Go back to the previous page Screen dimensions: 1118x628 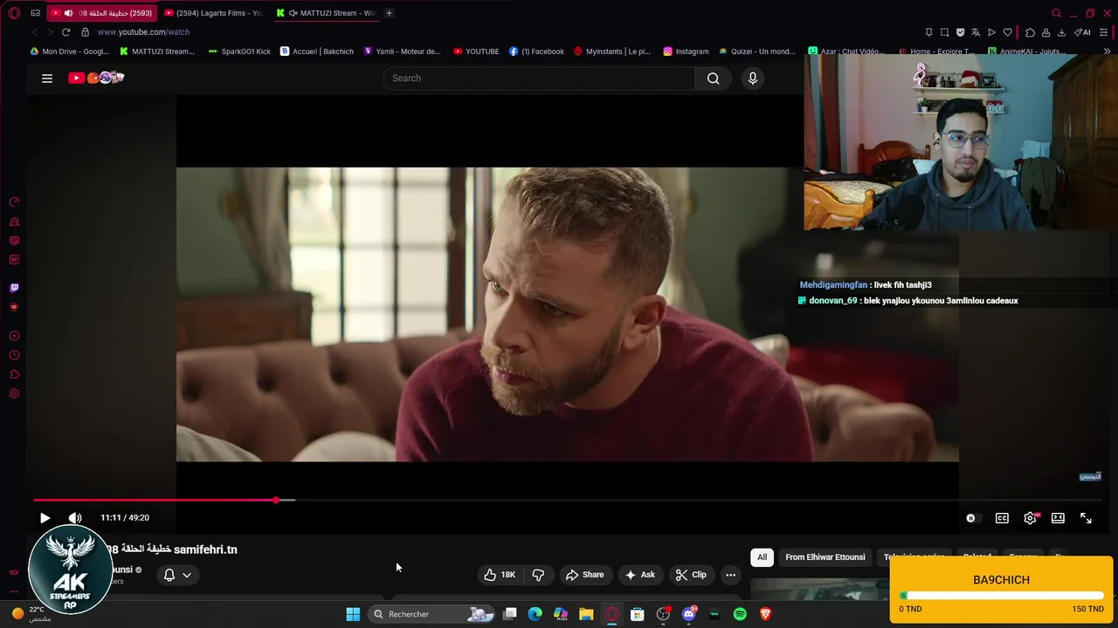coord(35,32)
